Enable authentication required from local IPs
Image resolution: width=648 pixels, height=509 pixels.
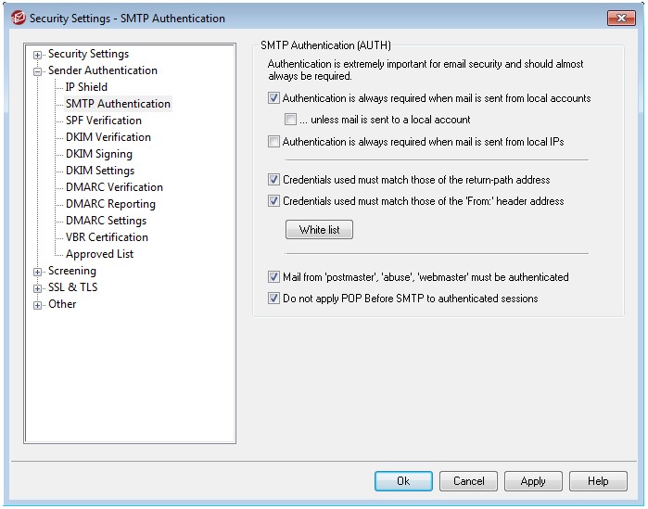273,142
